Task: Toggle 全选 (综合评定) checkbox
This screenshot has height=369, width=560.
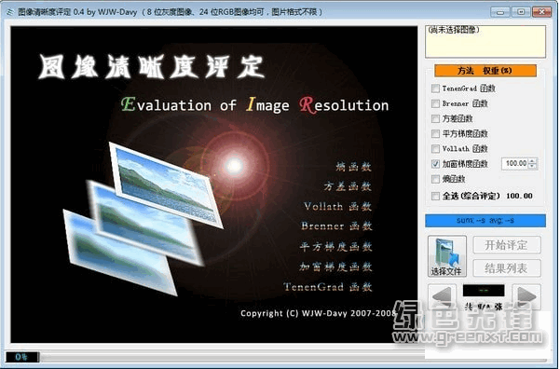Action: [x=435, y=196]
